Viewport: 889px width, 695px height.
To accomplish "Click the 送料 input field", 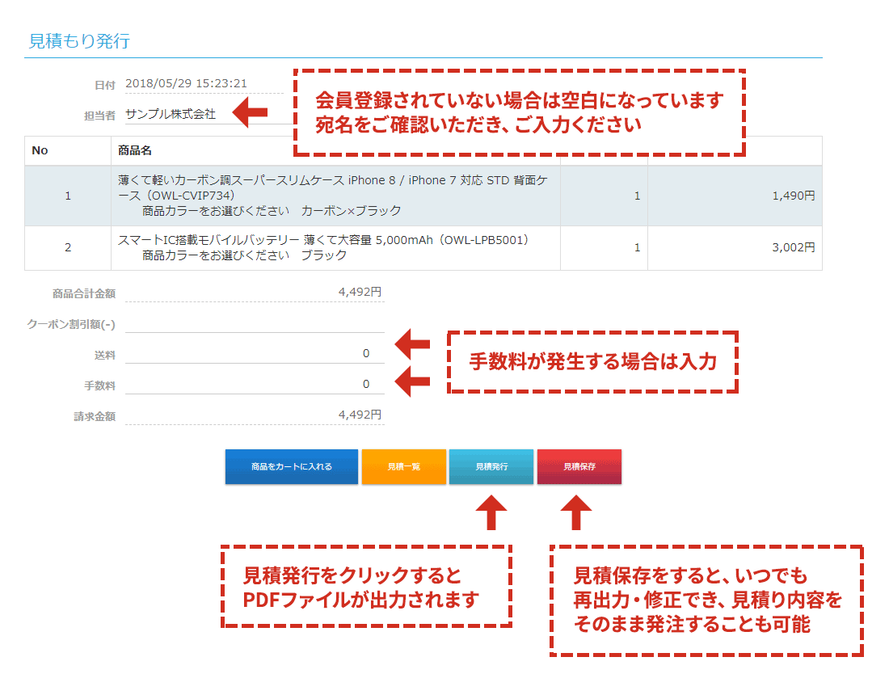I will pos(255,354).
